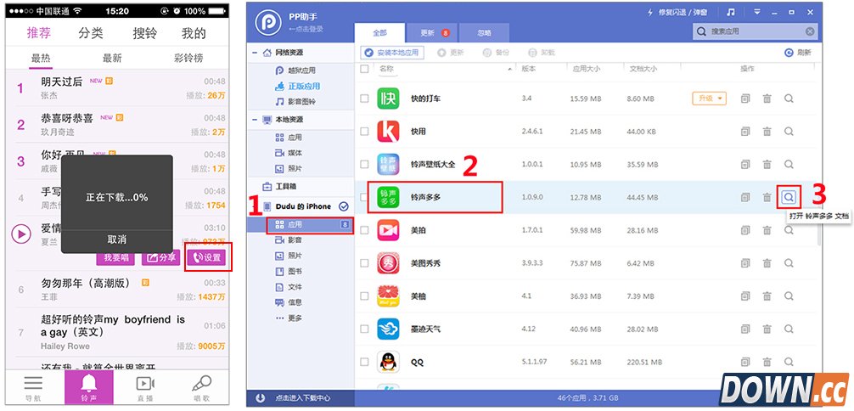Open 工具箱 in sidebar
Image resolution: width=854 pixels, height=411 pixels.
[x=279, y=187]
